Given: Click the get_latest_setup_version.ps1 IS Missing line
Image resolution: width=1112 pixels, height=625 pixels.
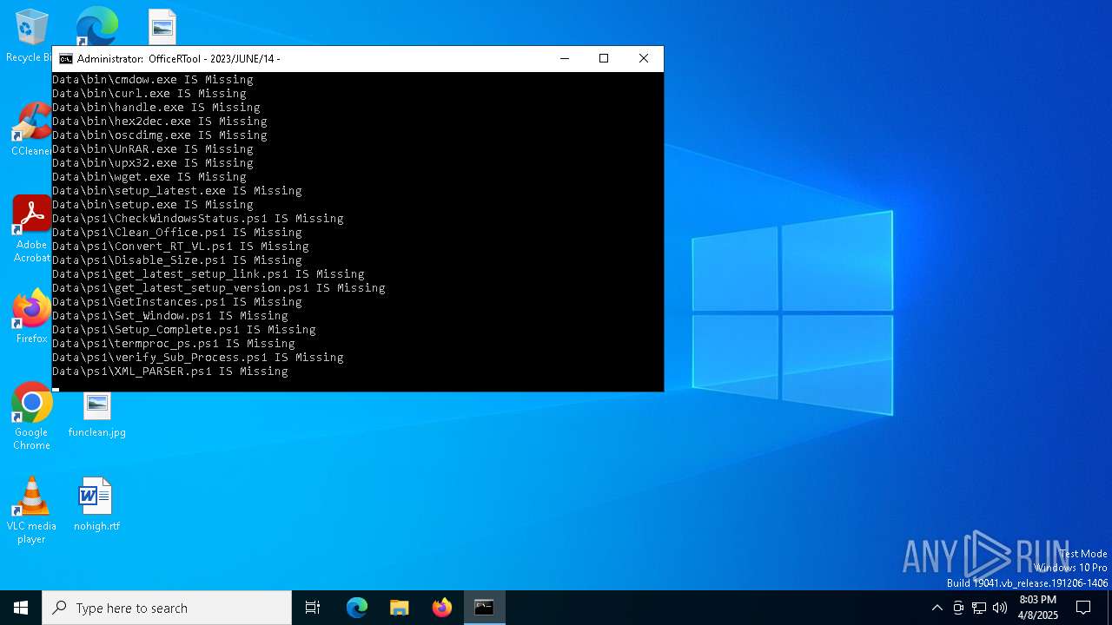Looking at the screenshot, I should tap(219, 288).
